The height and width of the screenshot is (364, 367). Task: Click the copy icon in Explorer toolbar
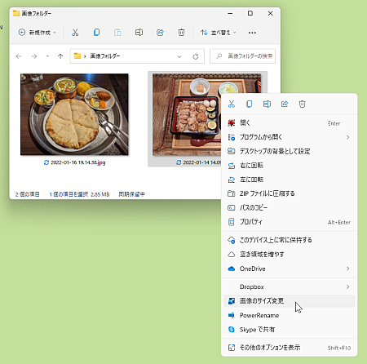pyautogui.click(x=96, y=33)
